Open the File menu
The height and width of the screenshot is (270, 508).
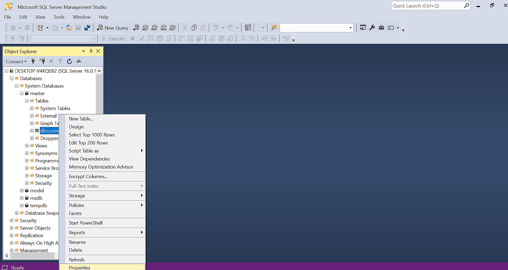pos(7,17)
